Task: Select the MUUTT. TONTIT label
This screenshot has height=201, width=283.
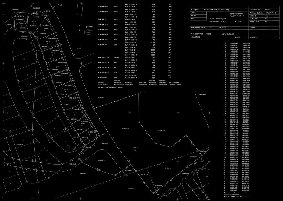Action: click(256, 13)
